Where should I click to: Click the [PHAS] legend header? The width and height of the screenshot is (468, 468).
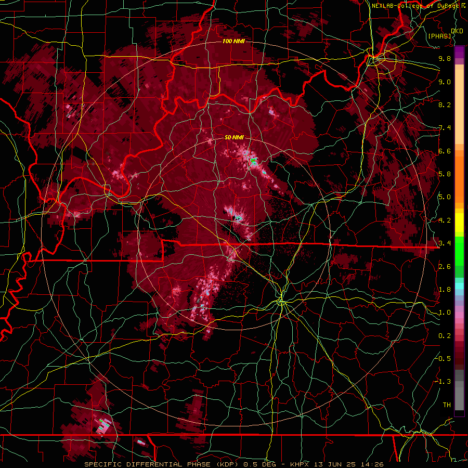coord(439,36)
